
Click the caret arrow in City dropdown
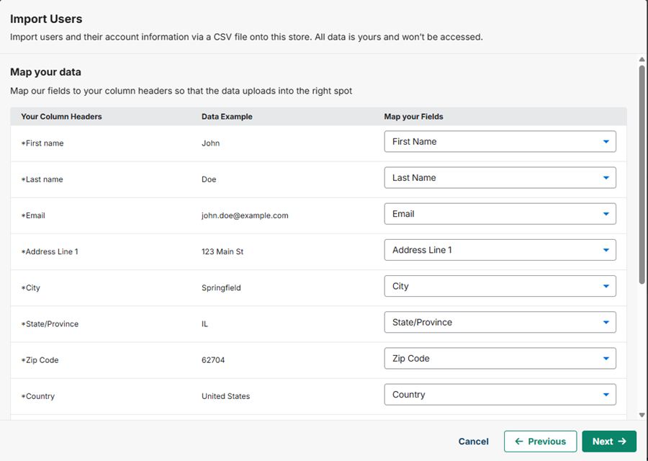pyautogui.click(x=606, y=287)
